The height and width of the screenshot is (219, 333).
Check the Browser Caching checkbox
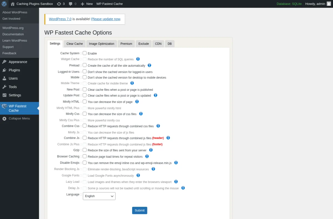click(85, 156)
